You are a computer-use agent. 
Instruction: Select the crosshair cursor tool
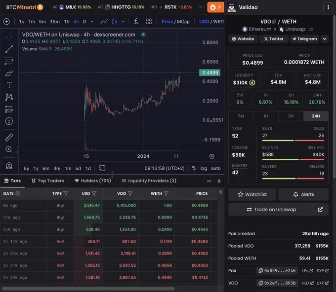point(9,37)
